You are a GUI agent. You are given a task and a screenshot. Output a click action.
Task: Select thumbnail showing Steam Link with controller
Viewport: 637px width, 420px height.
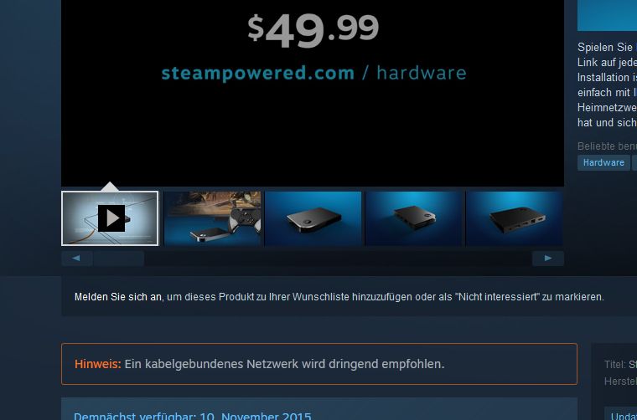pos(212,218)
